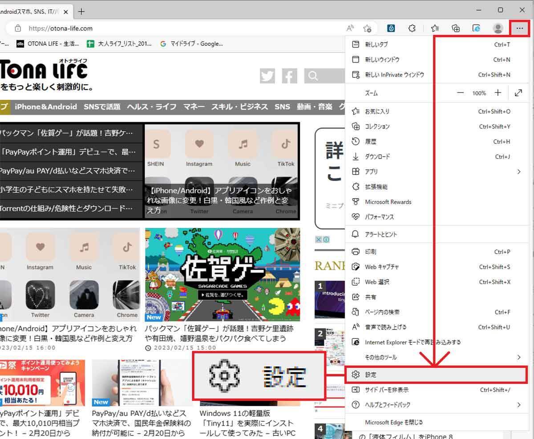The height and width of the screenshot is (439, 534).
Task: Click the Edge settings and more ellipsis button
Action: coord(519,28)
